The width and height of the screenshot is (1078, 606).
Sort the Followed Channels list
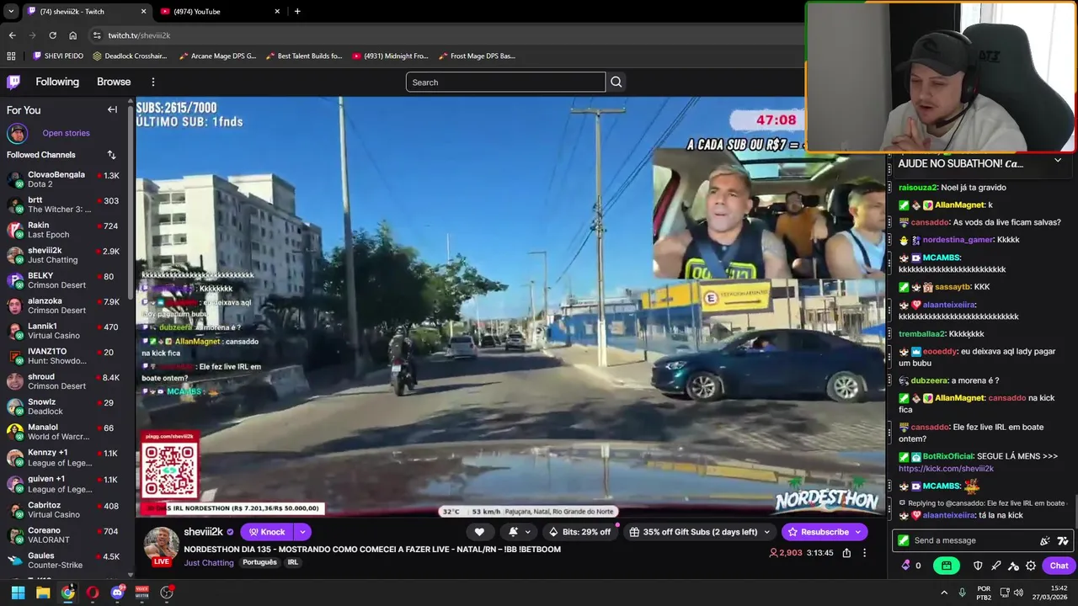point(111,155)
